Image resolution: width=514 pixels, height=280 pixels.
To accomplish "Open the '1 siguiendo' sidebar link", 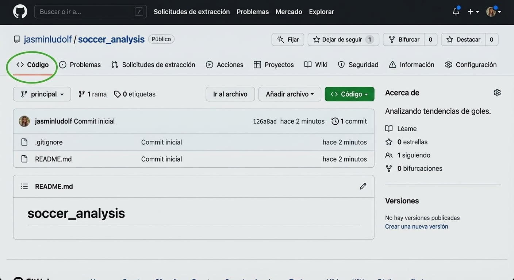I will [x=408, y=155].
